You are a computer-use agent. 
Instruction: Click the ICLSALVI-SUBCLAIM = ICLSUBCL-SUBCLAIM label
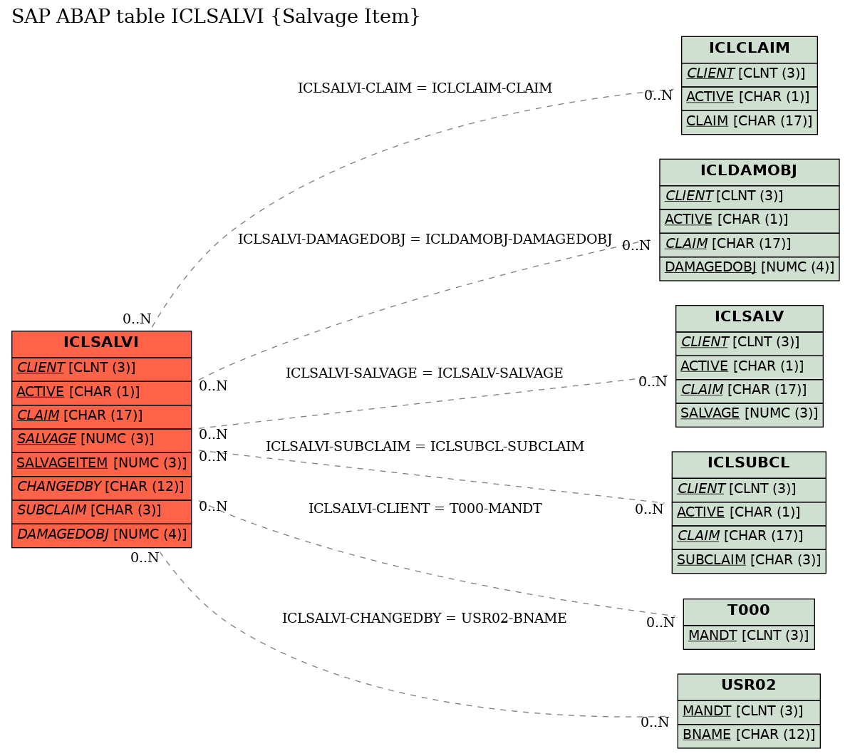(x=425, y=446)
